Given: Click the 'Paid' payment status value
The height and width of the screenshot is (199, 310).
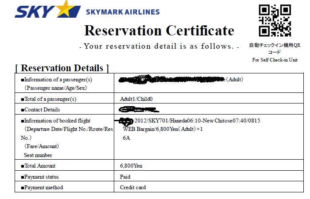Looking at the screenshot, I should tap(125, 177).
